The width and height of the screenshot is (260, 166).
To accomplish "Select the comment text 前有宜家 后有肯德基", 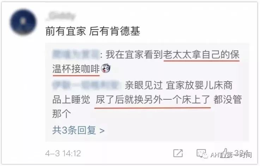I will pos(93,31).
